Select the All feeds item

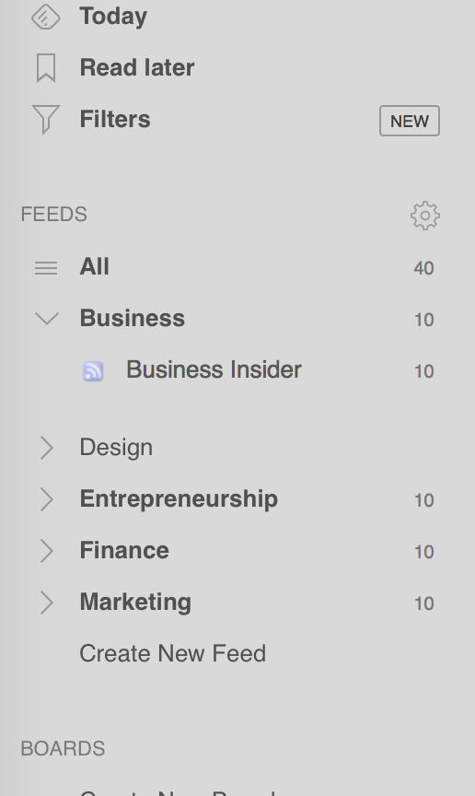pyautogui.click(x=95, y=266)
